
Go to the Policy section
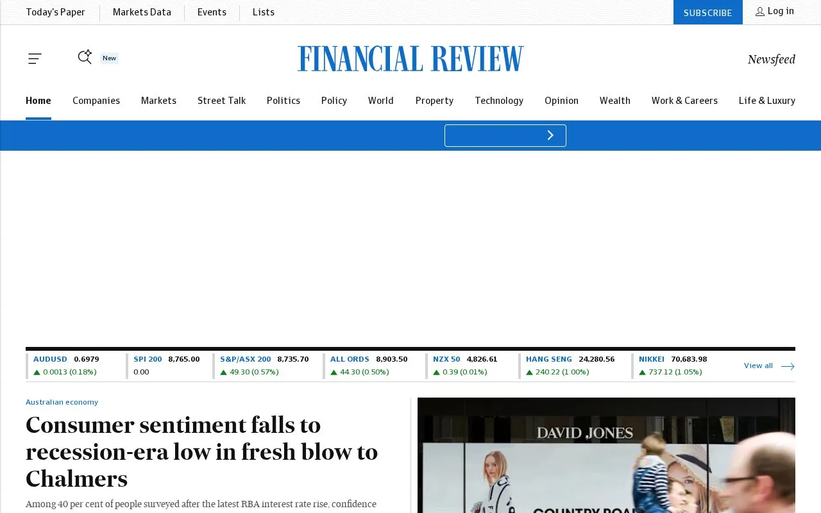334,101
